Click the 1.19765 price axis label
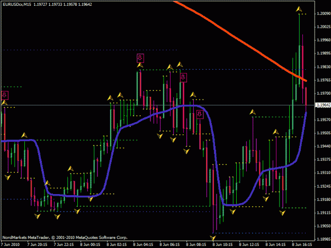Screen dimensions: 331x248 323,80
